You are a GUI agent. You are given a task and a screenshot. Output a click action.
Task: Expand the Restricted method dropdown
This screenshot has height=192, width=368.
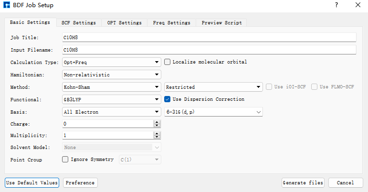click(213, 87)
